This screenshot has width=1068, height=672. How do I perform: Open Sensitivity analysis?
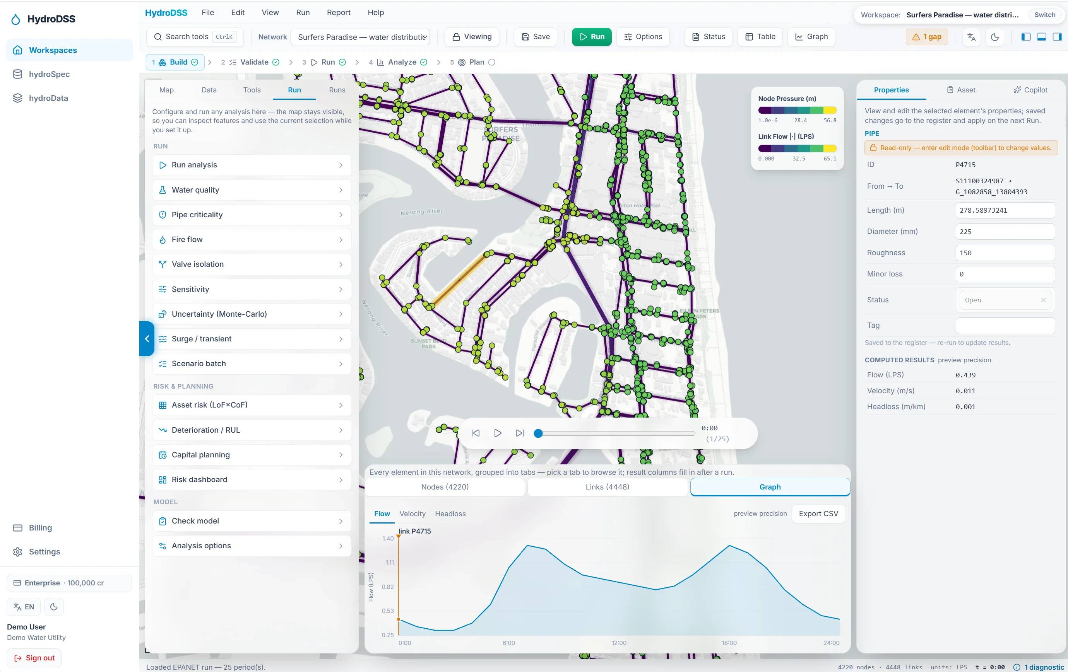pos(252,289)
